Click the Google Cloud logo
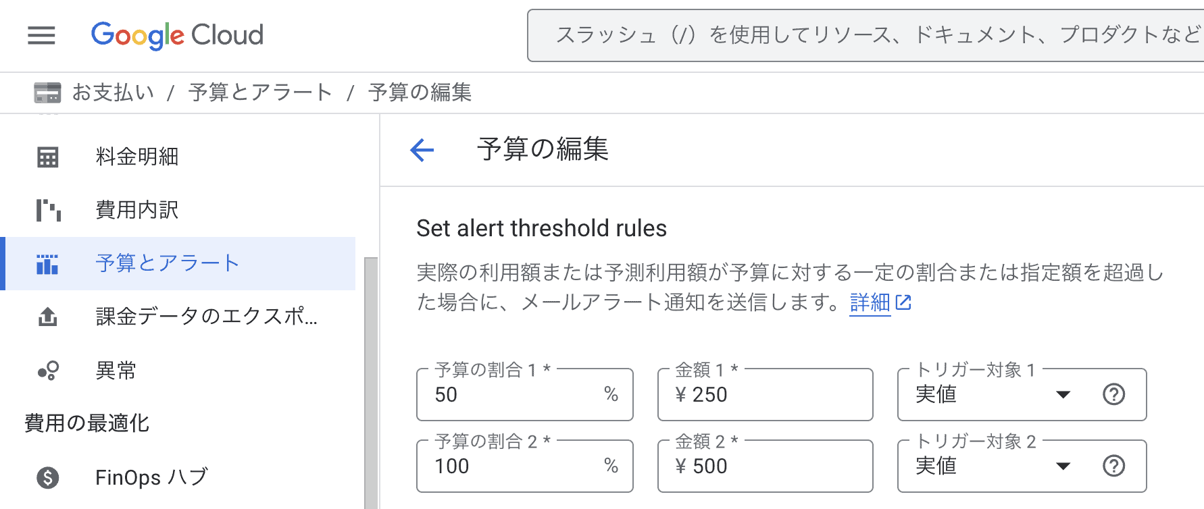The height and width of the screenshot is (509, 1204). [177, 35]
